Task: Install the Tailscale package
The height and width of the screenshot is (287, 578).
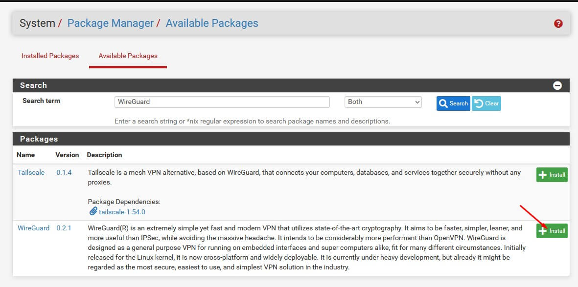Action: [x=552, y=175]
